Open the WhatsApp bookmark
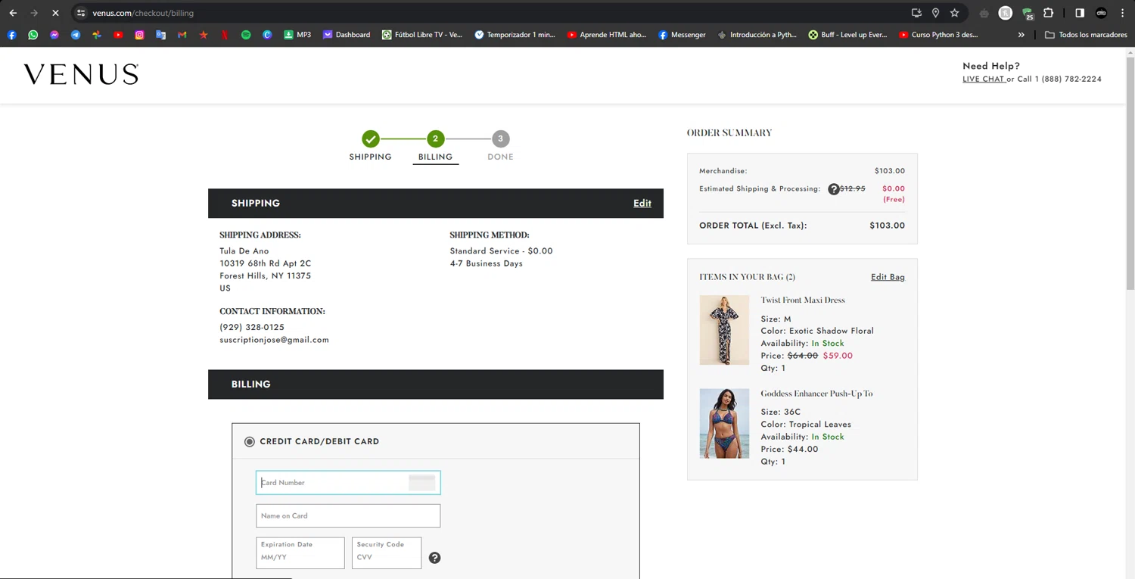Viewport: 1135px width, 579px height. (33, 35)
